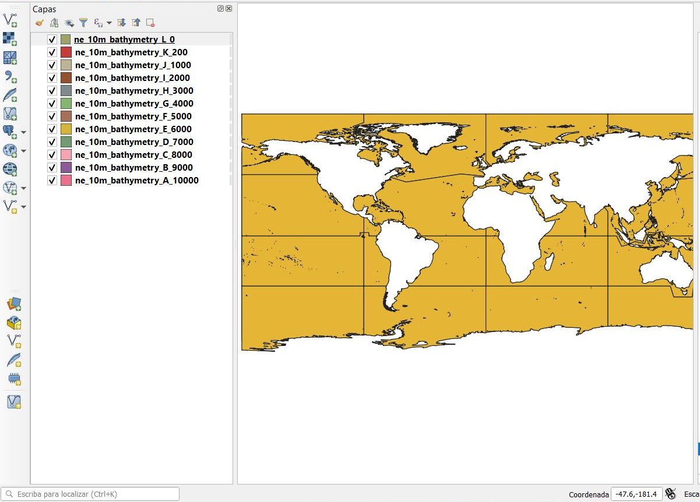The image size is (700, 502).
Task: Toggle visibility of ne_10m_bathymetry_A_10000 layer
Action: [x=52, y=181]
